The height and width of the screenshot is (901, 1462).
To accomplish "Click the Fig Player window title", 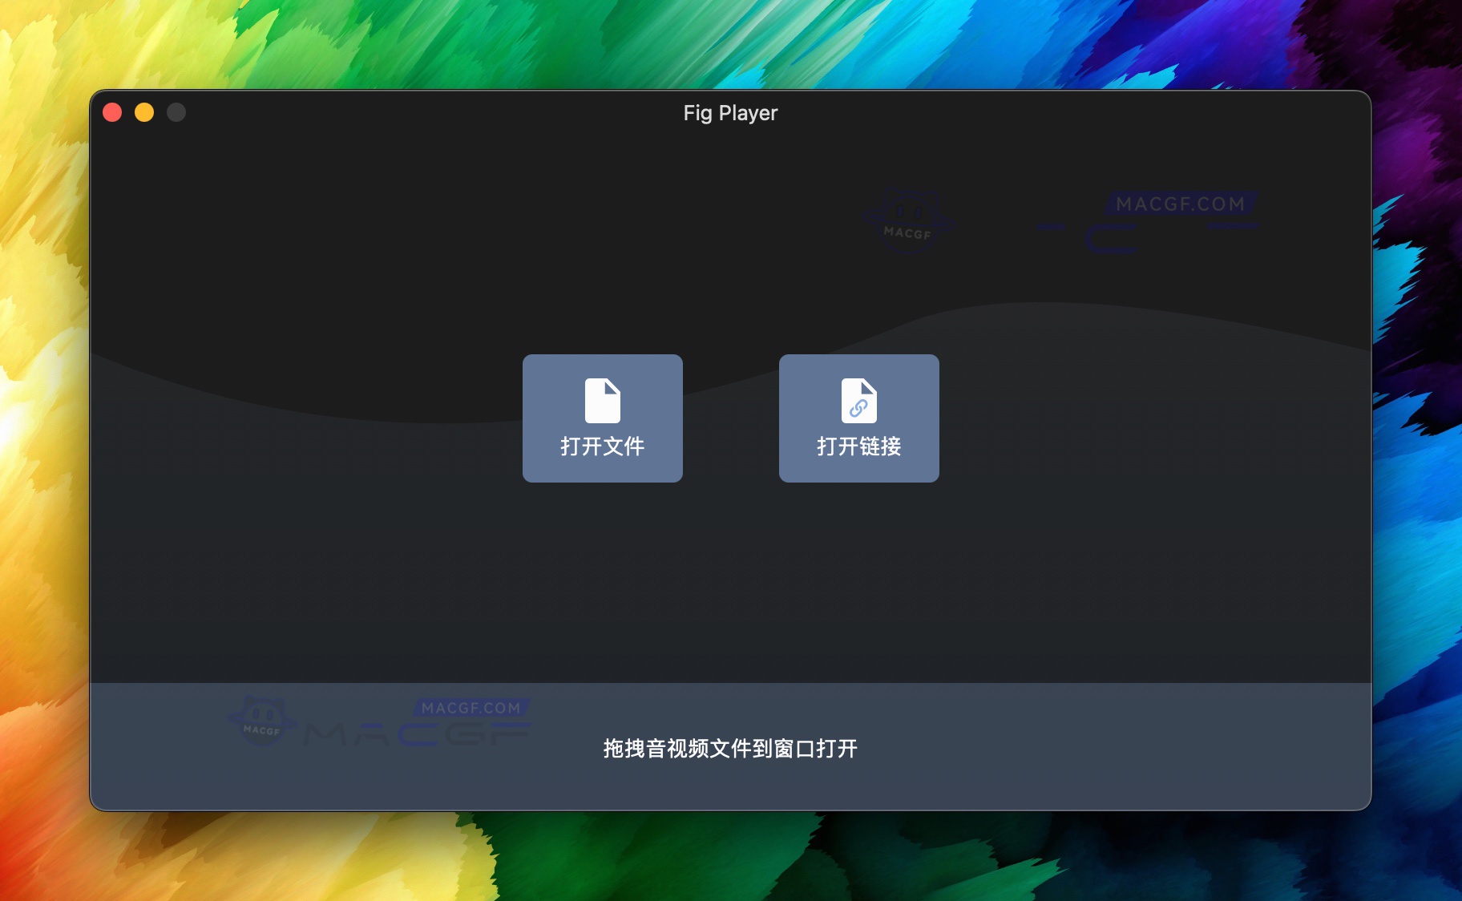I will tap(729, 113).
